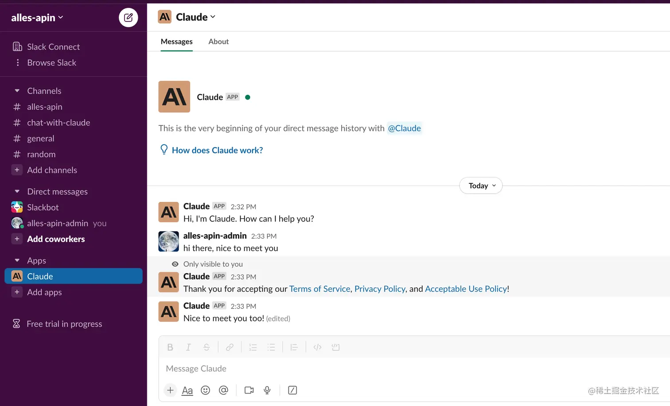Click the insert link icon

(x=230, y=348)
